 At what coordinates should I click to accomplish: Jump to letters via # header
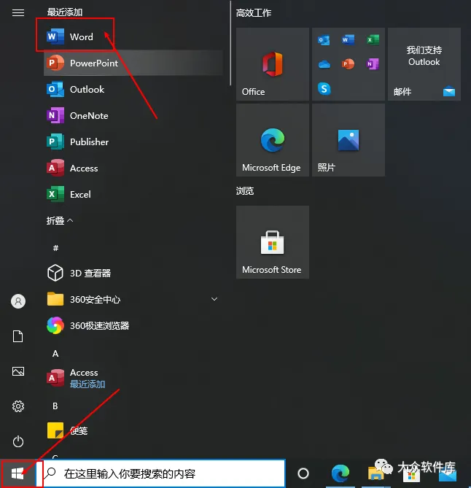tap(55, 248)
